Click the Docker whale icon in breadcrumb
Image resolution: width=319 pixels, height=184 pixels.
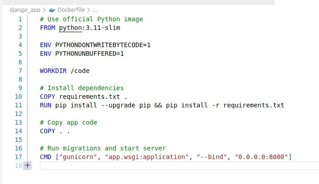click(52, 10)
